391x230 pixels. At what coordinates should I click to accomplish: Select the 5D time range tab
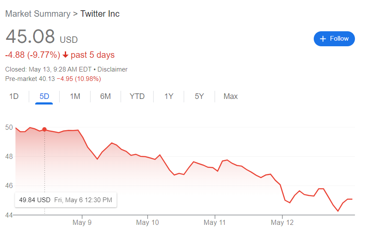[x=44, y=96]
